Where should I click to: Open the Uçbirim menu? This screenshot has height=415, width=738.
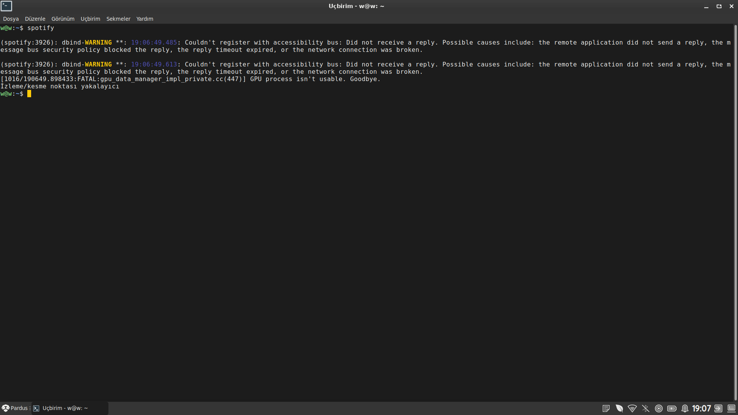[x=90, y=19]
